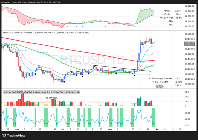Click the 10K volume axis label
Image resolution: width=198 pixels, height=140 pixels.
187,101
